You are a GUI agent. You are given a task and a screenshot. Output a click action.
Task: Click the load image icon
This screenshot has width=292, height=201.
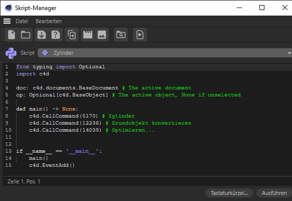point(102,35)
